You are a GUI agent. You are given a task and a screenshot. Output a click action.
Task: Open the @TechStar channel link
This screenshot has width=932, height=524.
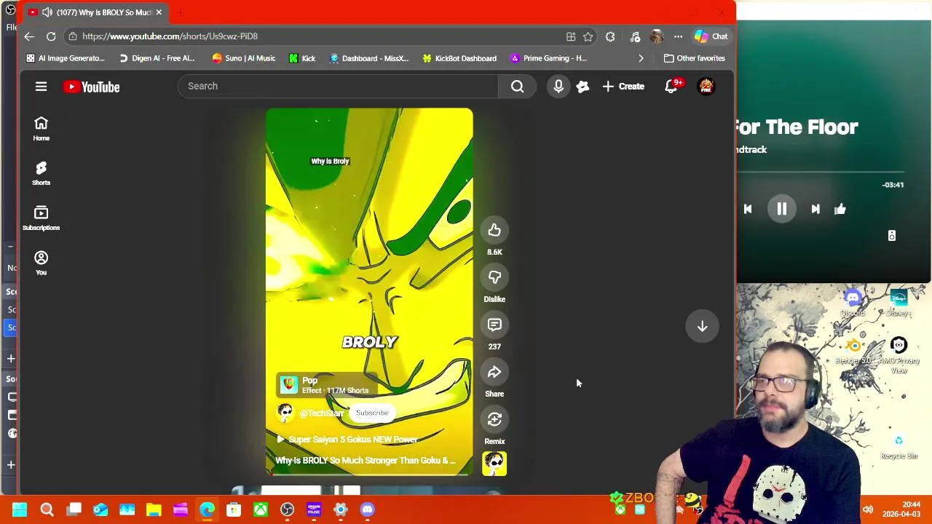pyautogui.click(x=321, y=413)
